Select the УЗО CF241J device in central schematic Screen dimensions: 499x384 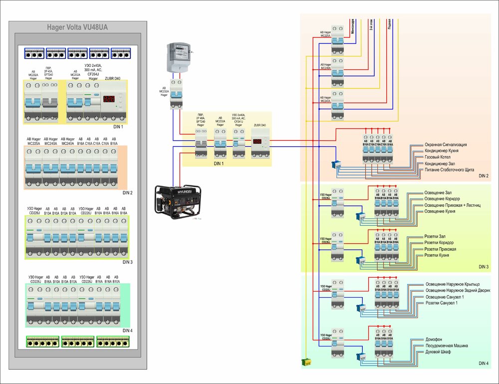click(x=239, y=143)
